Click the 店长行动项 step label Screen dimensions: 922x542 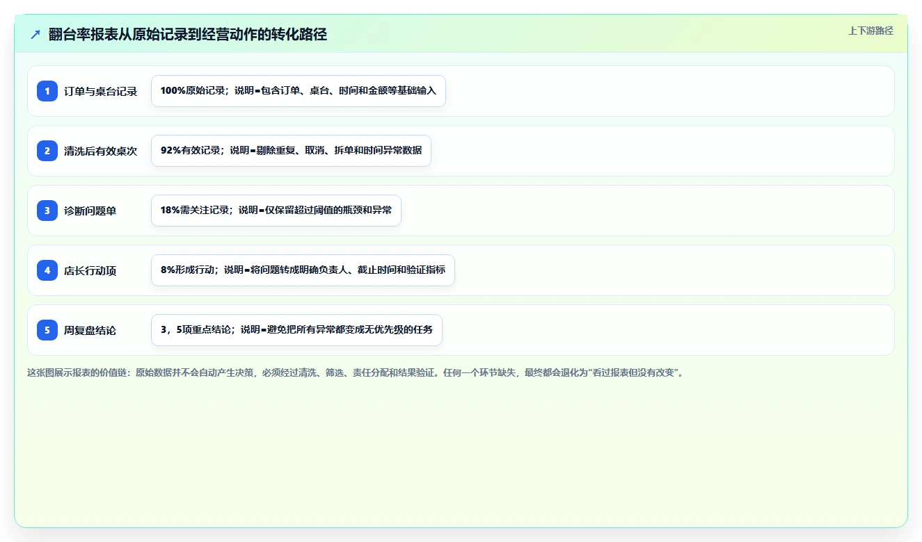pyautogui.click(x=90, y=271)
